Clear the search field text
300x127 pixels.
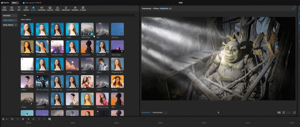click(136, 15)
